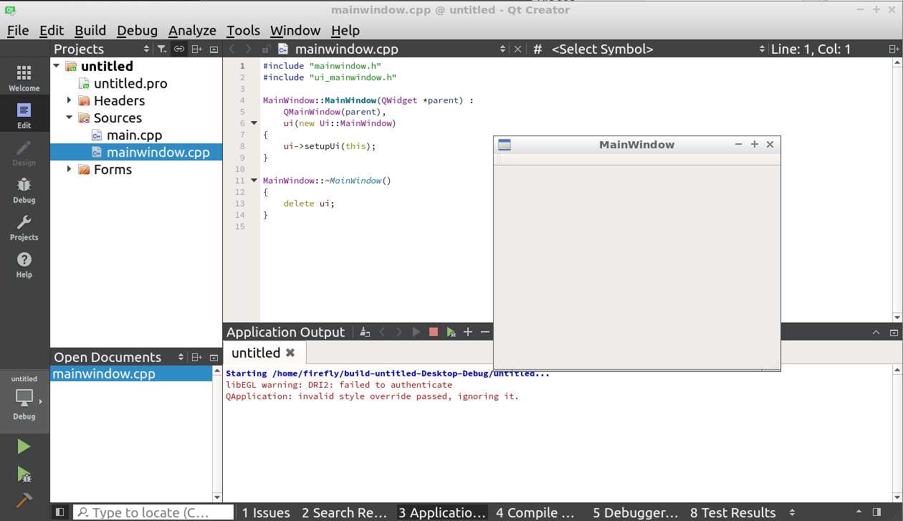Select main.cpp in Sources
903x521 pixels.
pyautogui.click(x=134, y=135)
